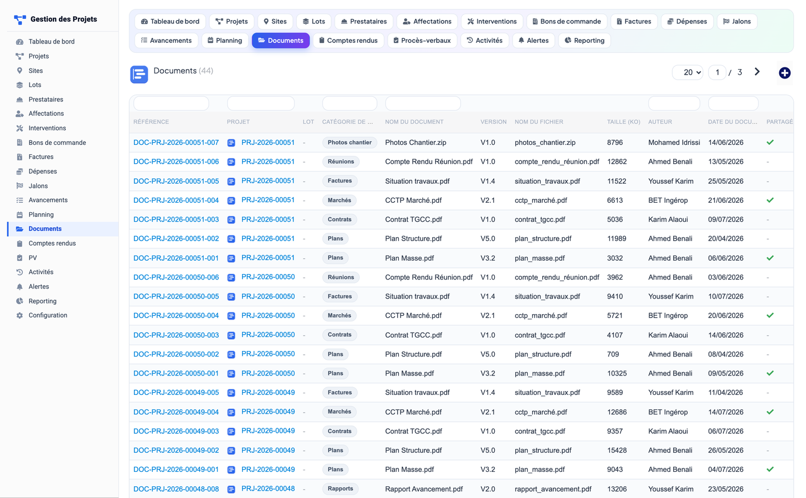This screenshot has width=806, height=498.
Task: Open Dépenses in the sidebar
Action: (42, 172)
